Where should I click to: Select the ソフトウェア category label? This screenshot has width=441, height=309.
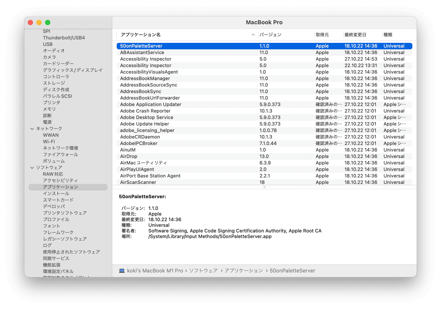49,168
